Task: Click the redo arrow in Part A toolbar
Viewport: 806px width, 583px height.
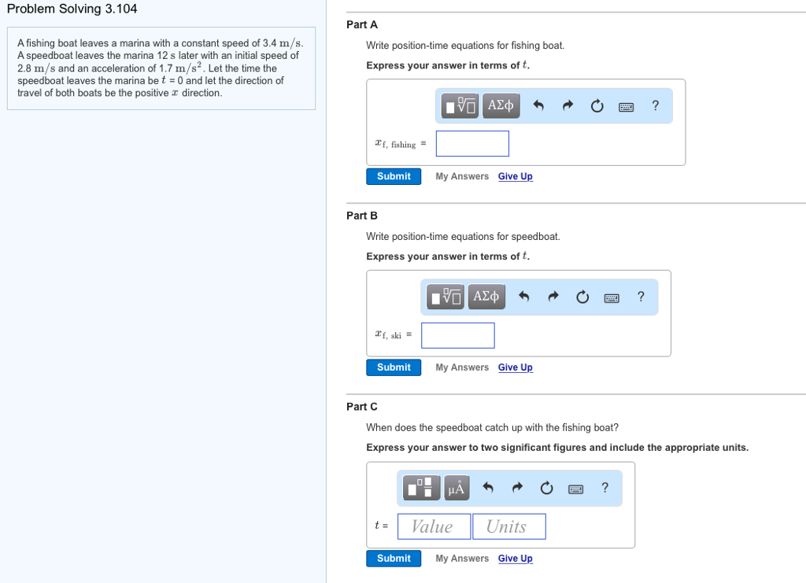Action: 567,105
